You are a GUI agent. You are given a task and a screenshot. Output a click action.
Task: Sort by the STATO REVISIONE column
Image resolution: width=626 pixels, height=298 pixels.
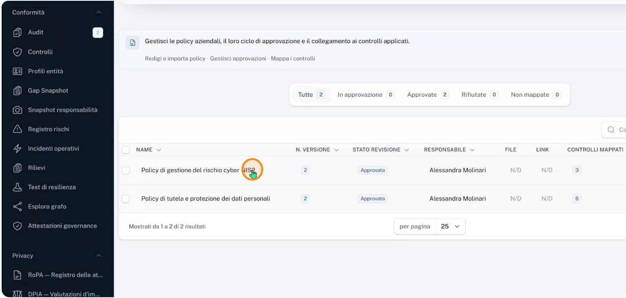(x=381, y=150)
